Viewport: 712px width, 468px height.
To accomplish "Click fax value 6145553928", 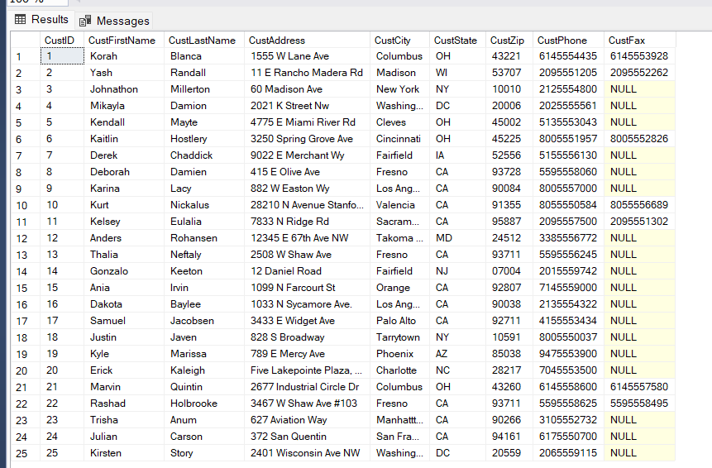I will [x=640, y=56].
